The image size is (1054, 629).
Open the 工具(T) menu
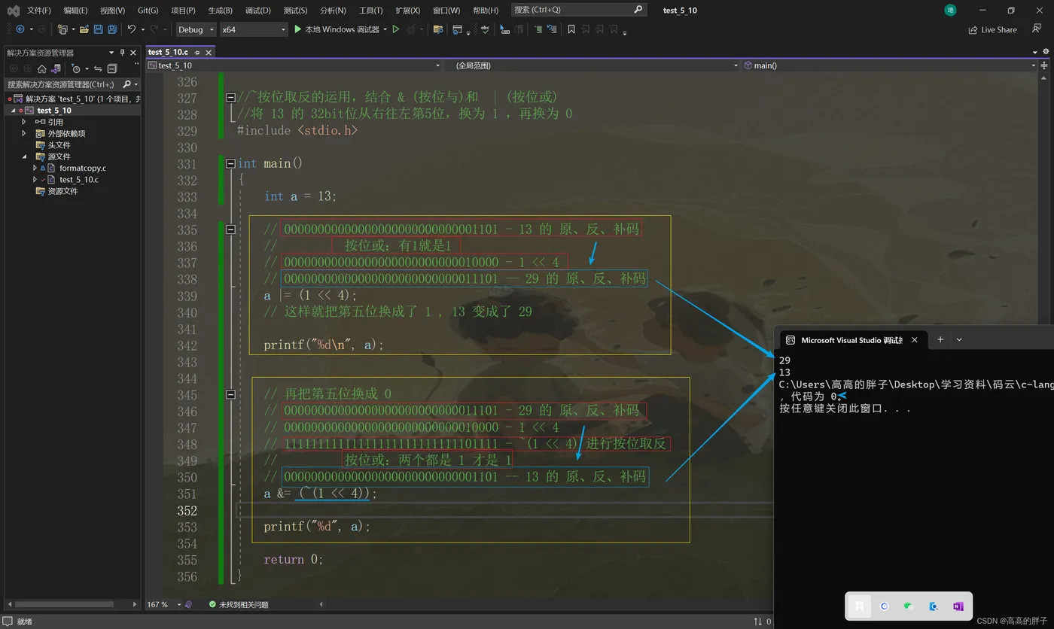370,10
